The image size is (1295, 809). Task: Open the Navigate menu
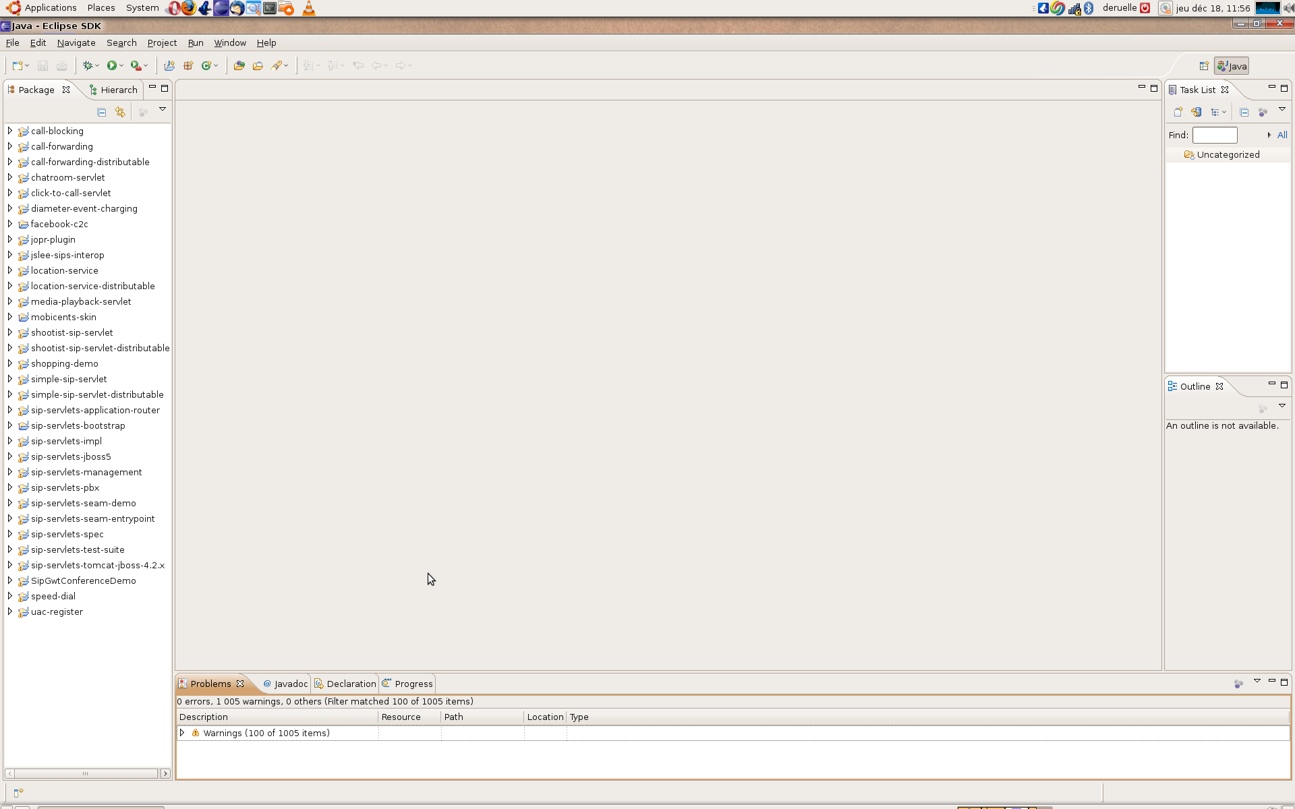76,42
